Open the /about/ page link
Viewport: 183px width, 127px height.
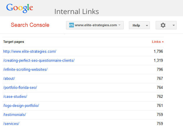[9, 79]
